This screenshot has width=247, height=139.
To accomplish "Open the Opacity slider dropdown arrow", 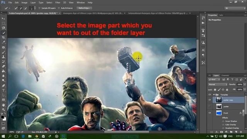I will [x=245, y=85].
